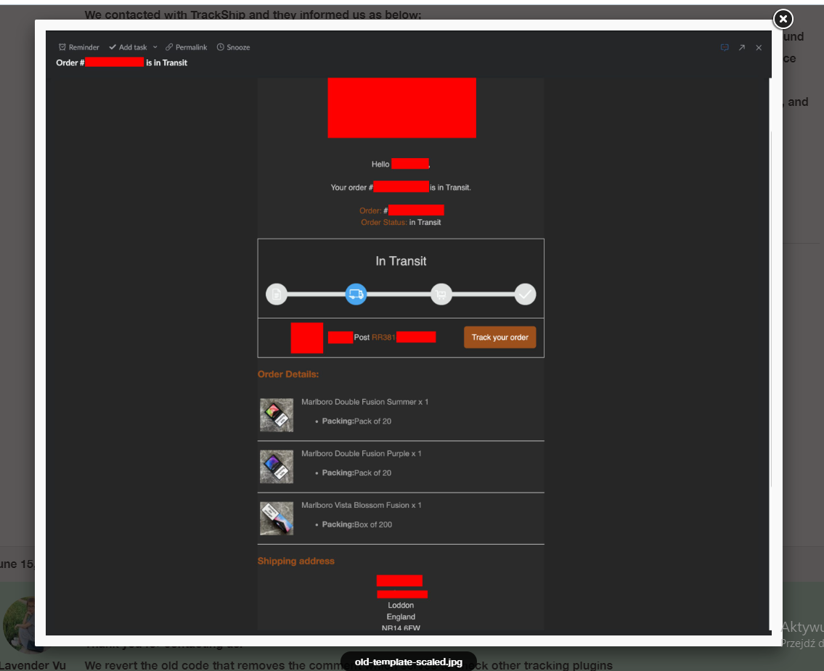Copy the email Permalink
The image size is (824, 671).
186,47
